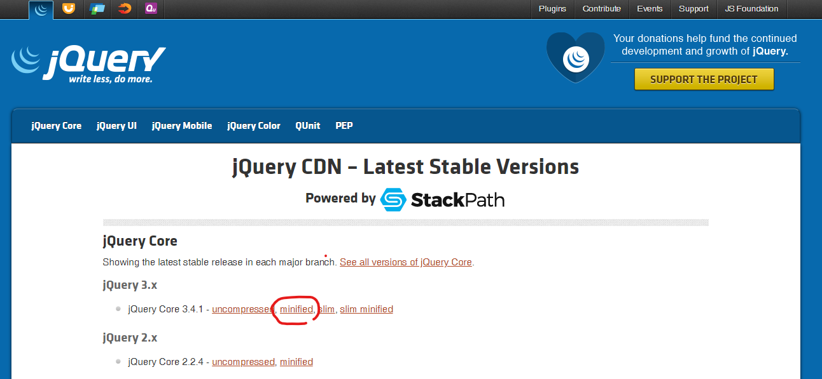Select the jQuery UI tab
Screen dimensions: 822x379
116,126
